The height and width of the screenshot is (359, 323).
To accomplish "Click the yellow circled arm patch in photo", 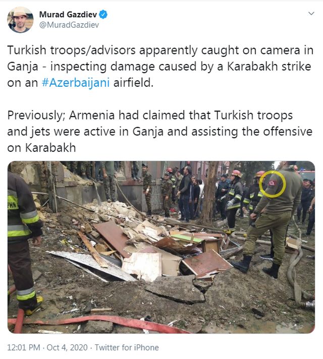I will [273, 184].
